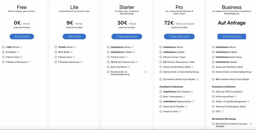Click help icon next to PerformanceFlash
This screenshot has width=256, height=130.
click(x=235, y=97)
